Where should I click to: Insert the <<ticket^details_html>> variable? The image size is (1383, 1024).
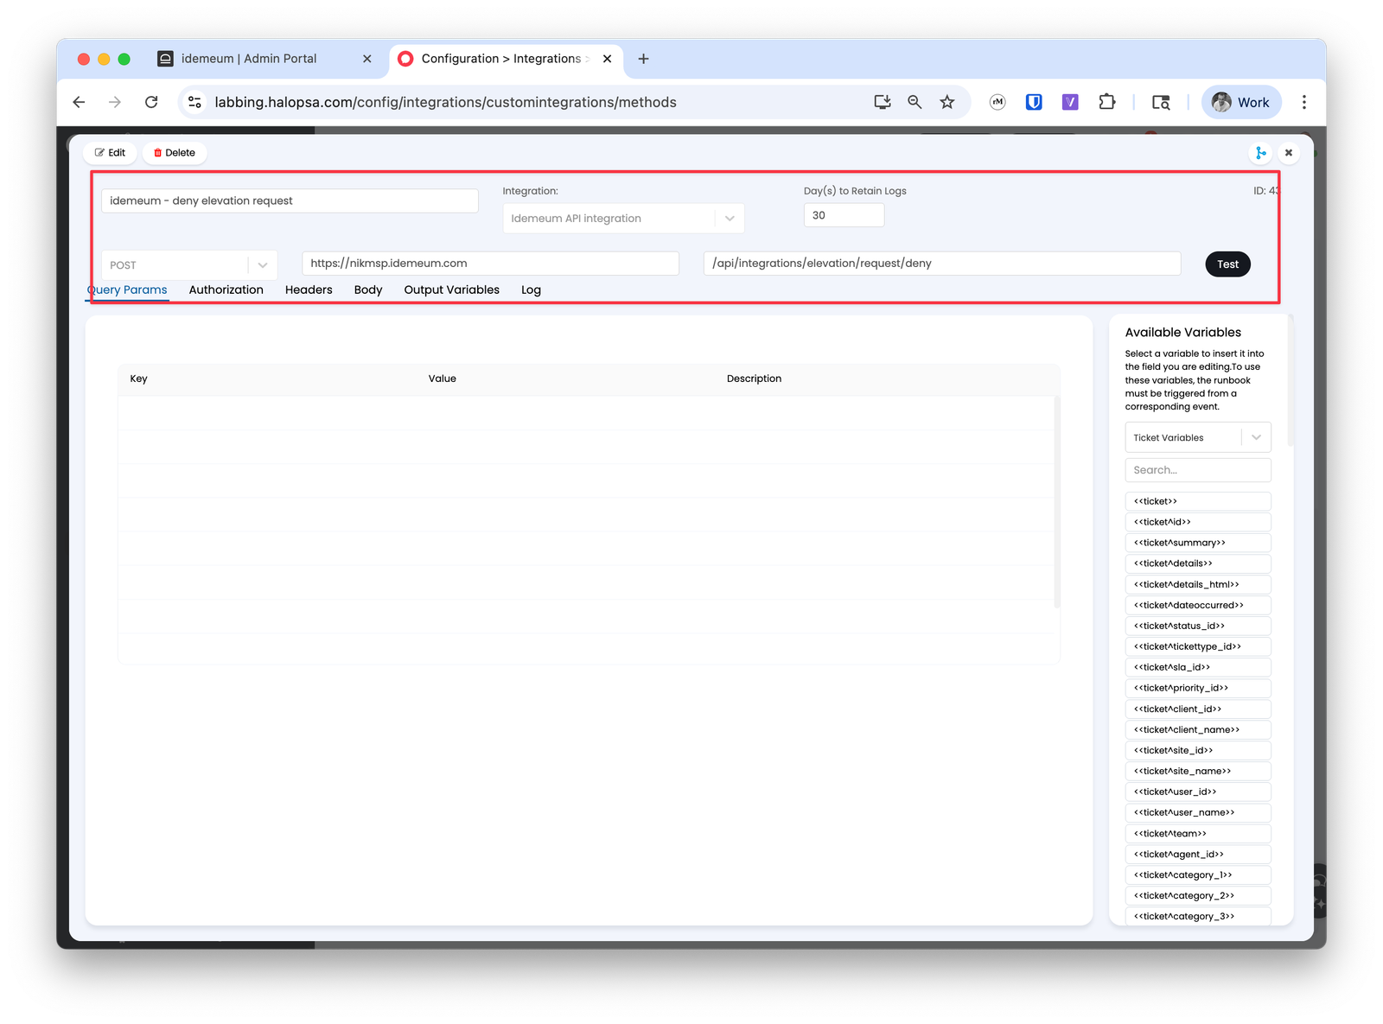pyautogui.click(x=1198, y=584)
